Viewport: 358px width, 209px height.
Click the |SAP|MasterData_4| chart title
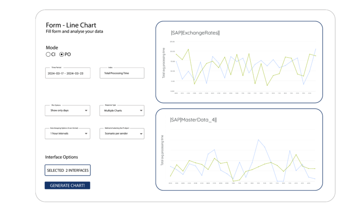tap(193, 120)
